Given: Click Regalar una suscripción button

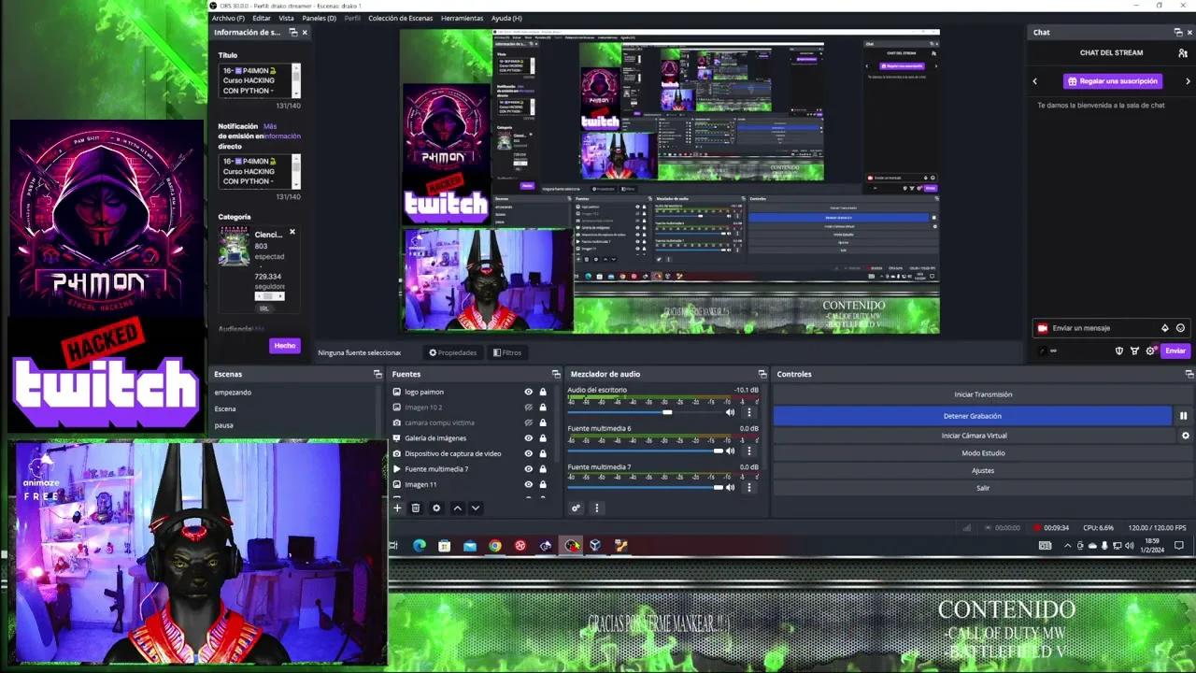Looking at the screenshot, I should click(x=1112, y=81).
